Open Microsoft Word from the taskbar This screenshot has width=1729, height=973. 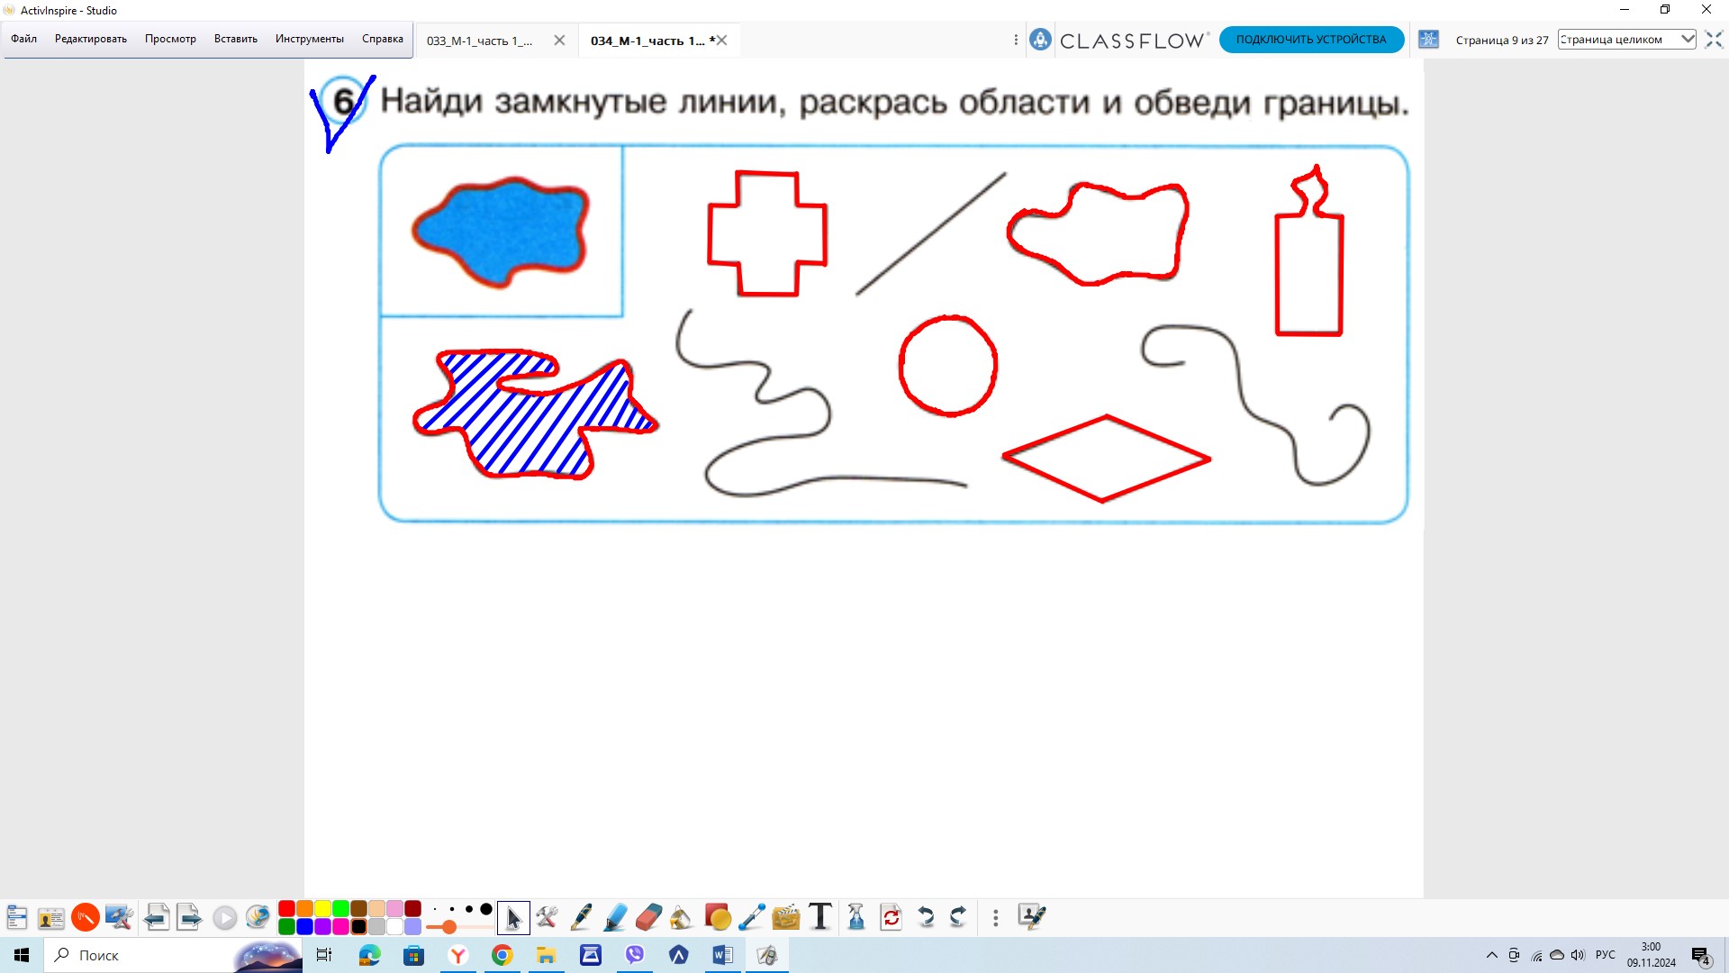[723, 955]
